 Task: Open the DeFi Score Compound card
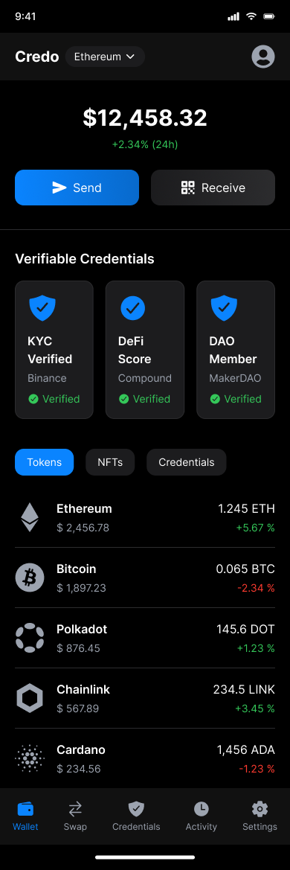(145, 350)
